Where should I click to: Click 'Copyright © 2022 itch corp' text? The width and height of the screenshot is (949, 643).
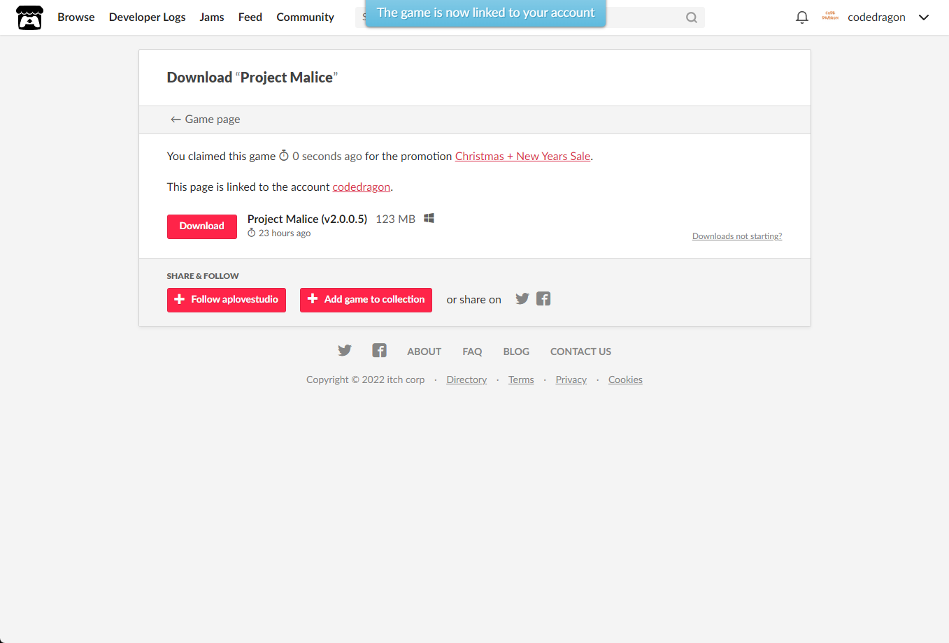(x=366, y=380)
